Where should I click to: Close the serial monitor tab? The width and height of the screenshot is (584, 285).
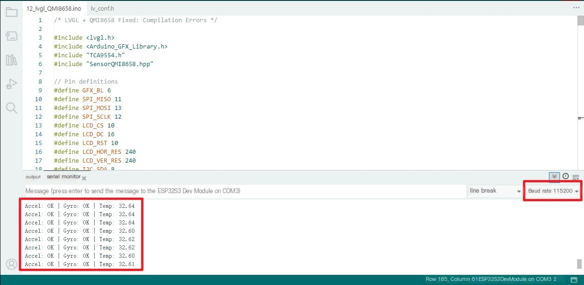(x=84, y=177)
